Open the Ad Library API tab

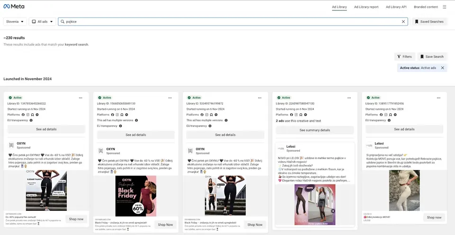[396, 7]
